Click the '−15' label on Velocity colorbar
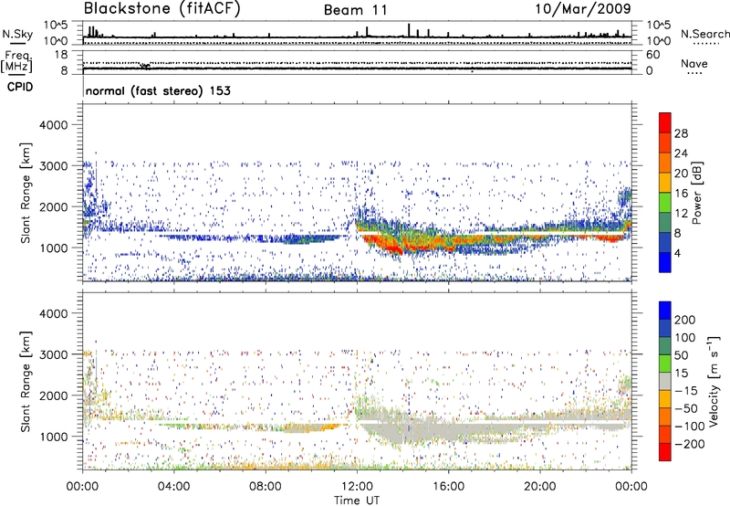 coord(685,391)
